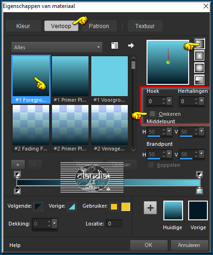Open Brandpunt H value dropdown

click(169, 154)
